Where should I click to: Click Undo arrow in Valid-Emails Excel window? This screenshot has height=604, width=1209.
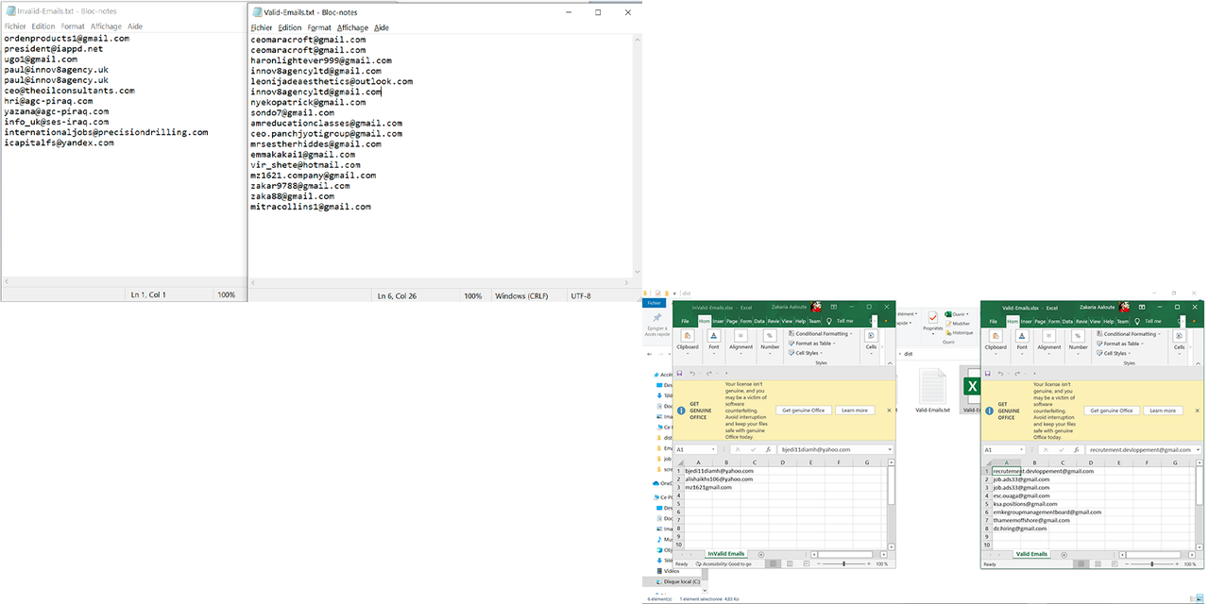1000,374
